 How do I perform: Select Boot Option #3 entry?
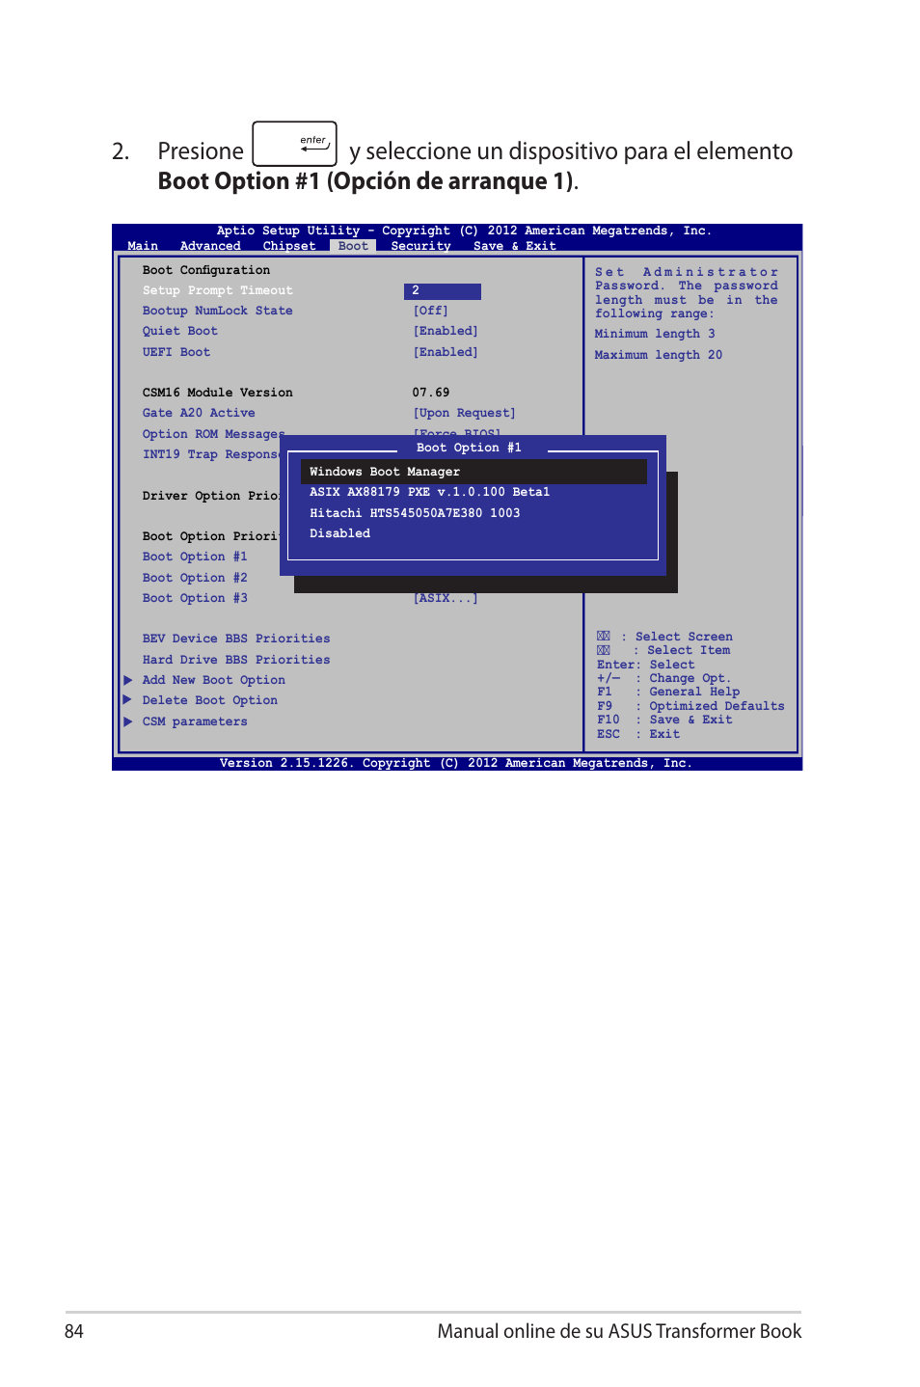tap(195, 598)
